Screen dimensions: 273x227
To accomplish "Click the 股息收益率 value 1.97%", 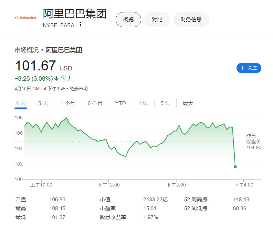I will pyautogui.click(x=150, y=217).
